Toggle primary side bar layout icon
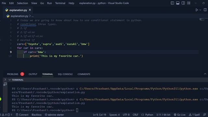 point(172,3)
